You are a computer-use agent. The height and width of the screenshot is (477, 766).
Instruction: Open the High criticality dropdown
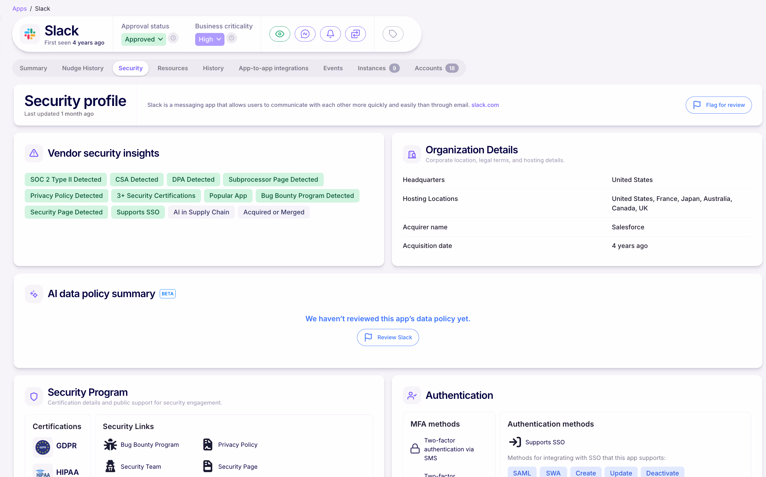(x=210, y=39)
